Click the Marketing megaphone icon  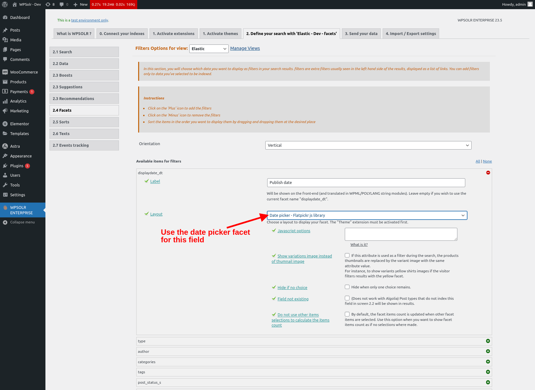click(x=5, y=111)
